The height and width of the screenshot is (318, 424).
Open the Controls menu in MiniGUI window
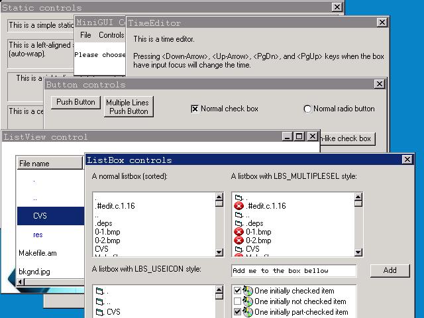111,35
